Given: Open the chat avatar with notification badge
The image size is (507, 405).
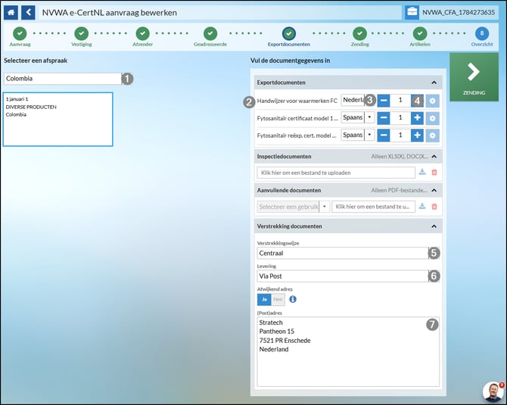Looking at the screenshot, I should pos(493,391).
